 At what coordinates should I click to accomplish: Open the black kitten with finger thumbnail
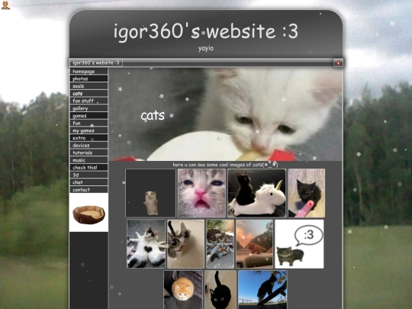point(307,193)
